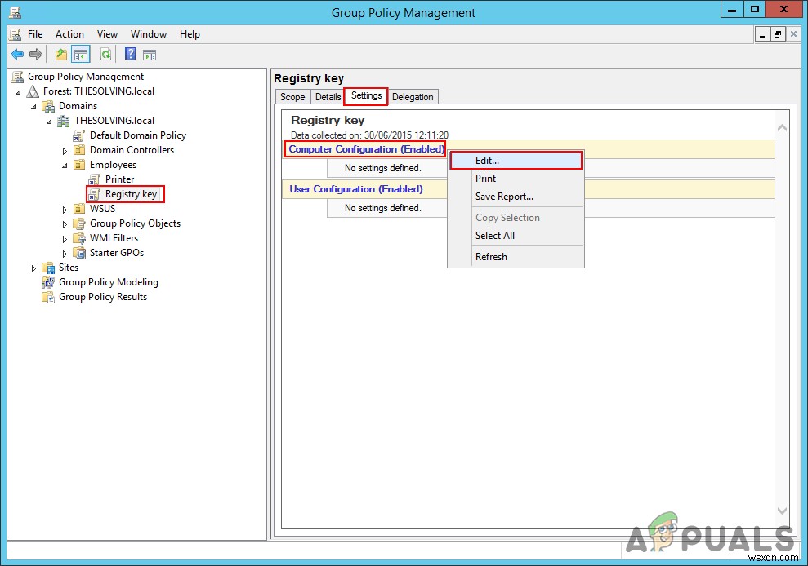This screenshot has height=566, width=808.
Task: Click the Show/Hide action pane icon
Action: [x=150, y=55]
